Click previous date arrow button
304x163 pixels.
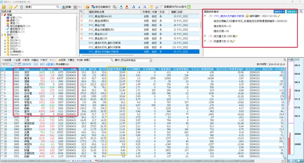[x=12, y=64]
